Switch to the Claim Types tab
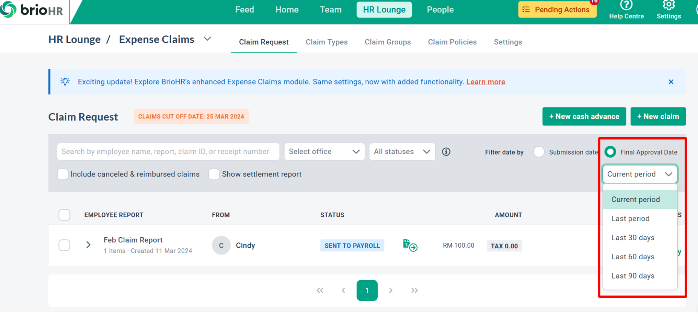The width and height of the screenshot is (698, 314). [327, 42]
